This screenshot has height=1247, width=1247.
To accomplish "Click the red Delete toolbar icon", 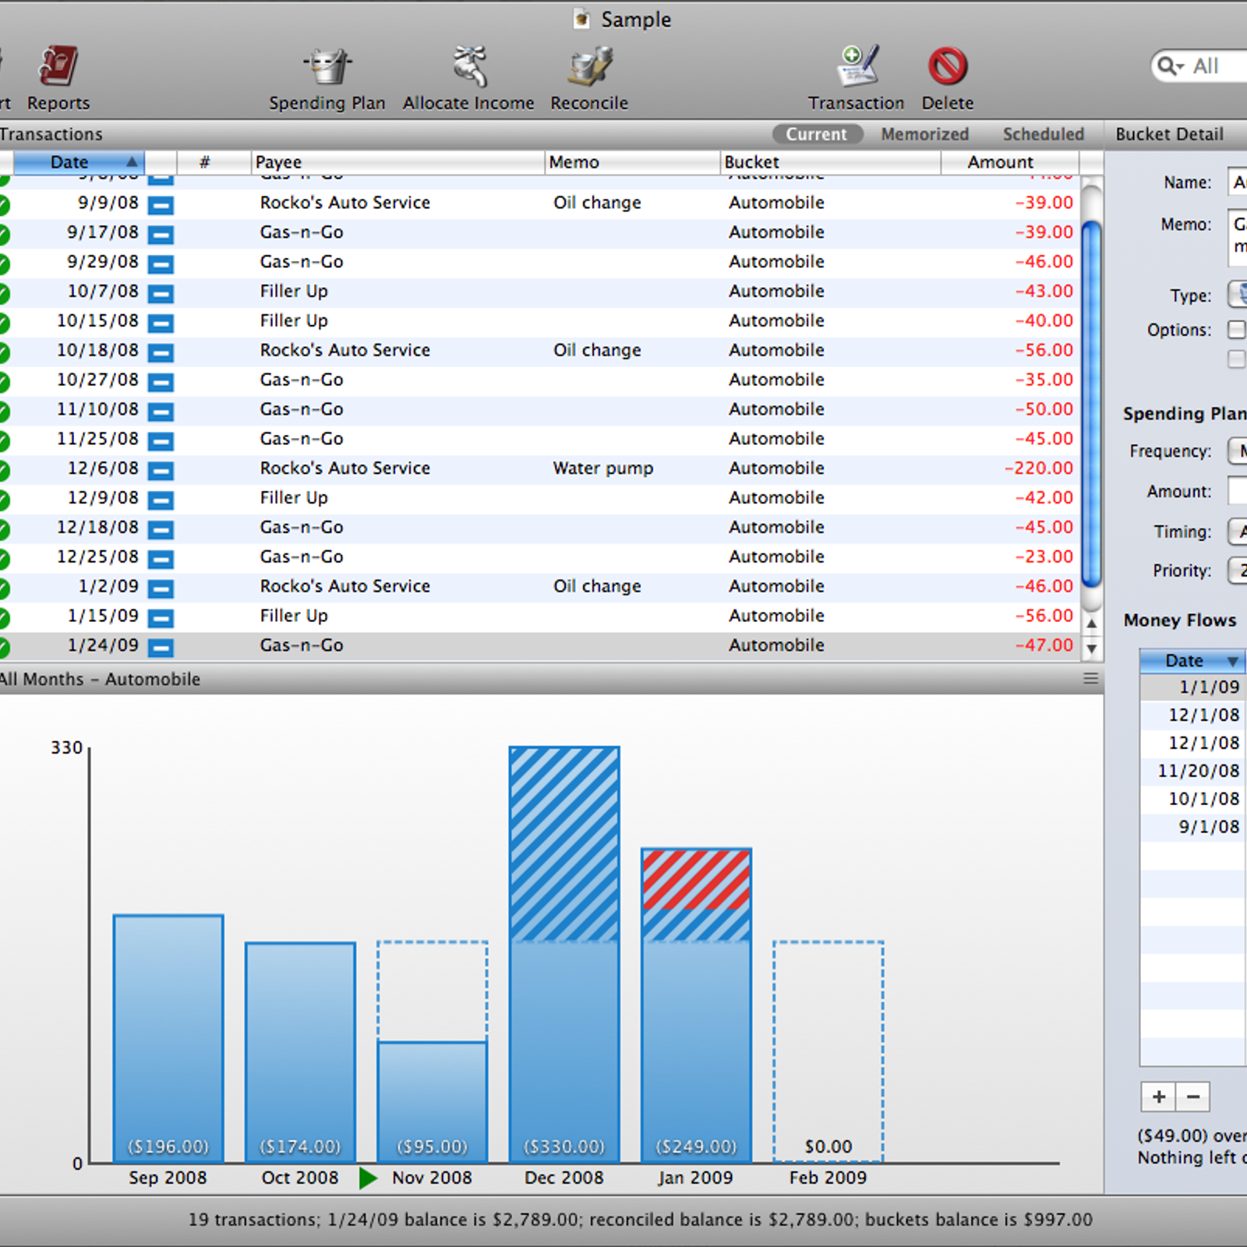I will pyautogui.click(x=948, y=67).
